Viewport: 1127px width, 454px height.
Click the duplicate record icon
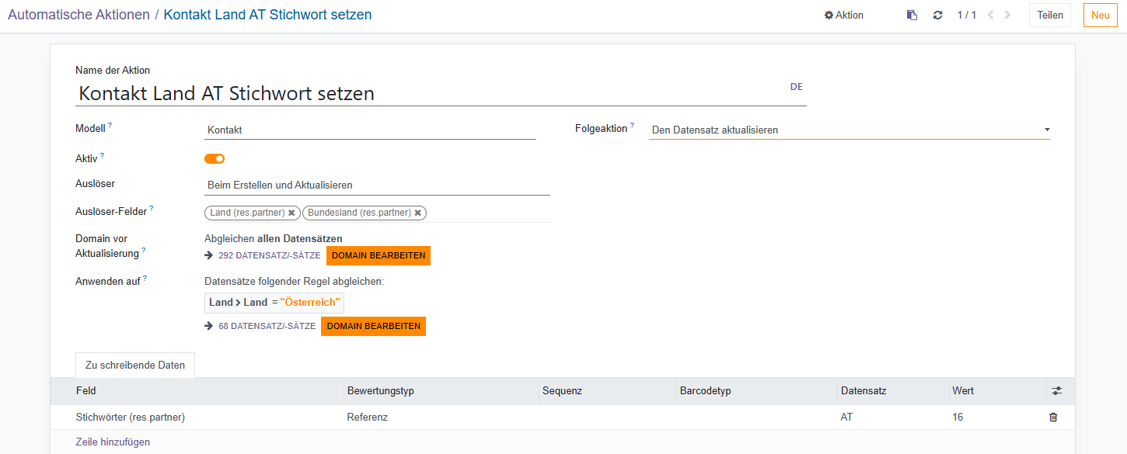[912, 15]
